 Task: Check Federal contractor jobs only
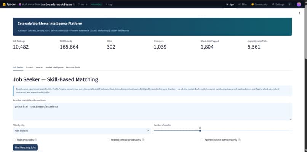[x=108, y=140]
